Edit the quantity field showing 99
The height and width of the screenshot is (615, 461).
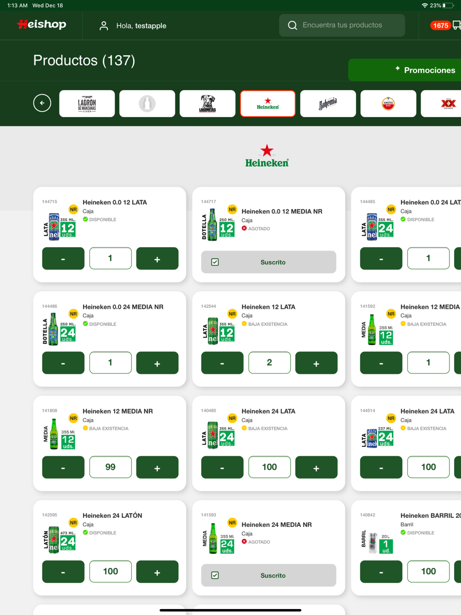tap(110, 467)
